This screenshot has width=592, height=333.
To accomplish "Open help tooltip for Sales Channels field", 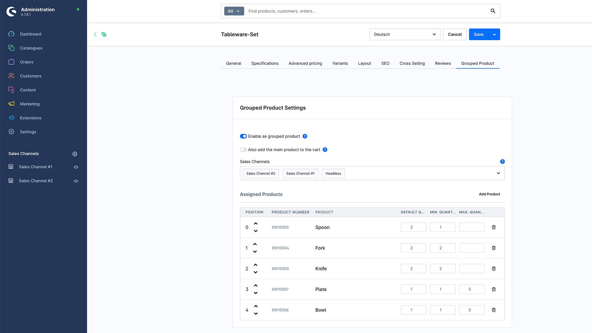I will tap(502, 162).
